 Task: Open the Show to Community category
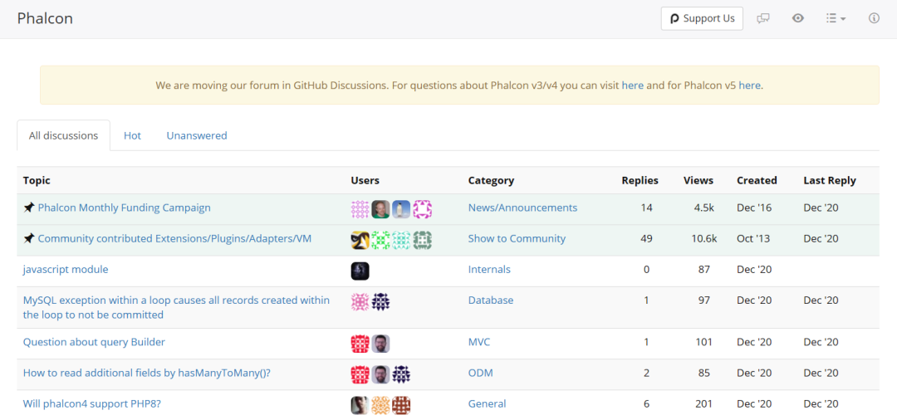(x=517, y=239)
